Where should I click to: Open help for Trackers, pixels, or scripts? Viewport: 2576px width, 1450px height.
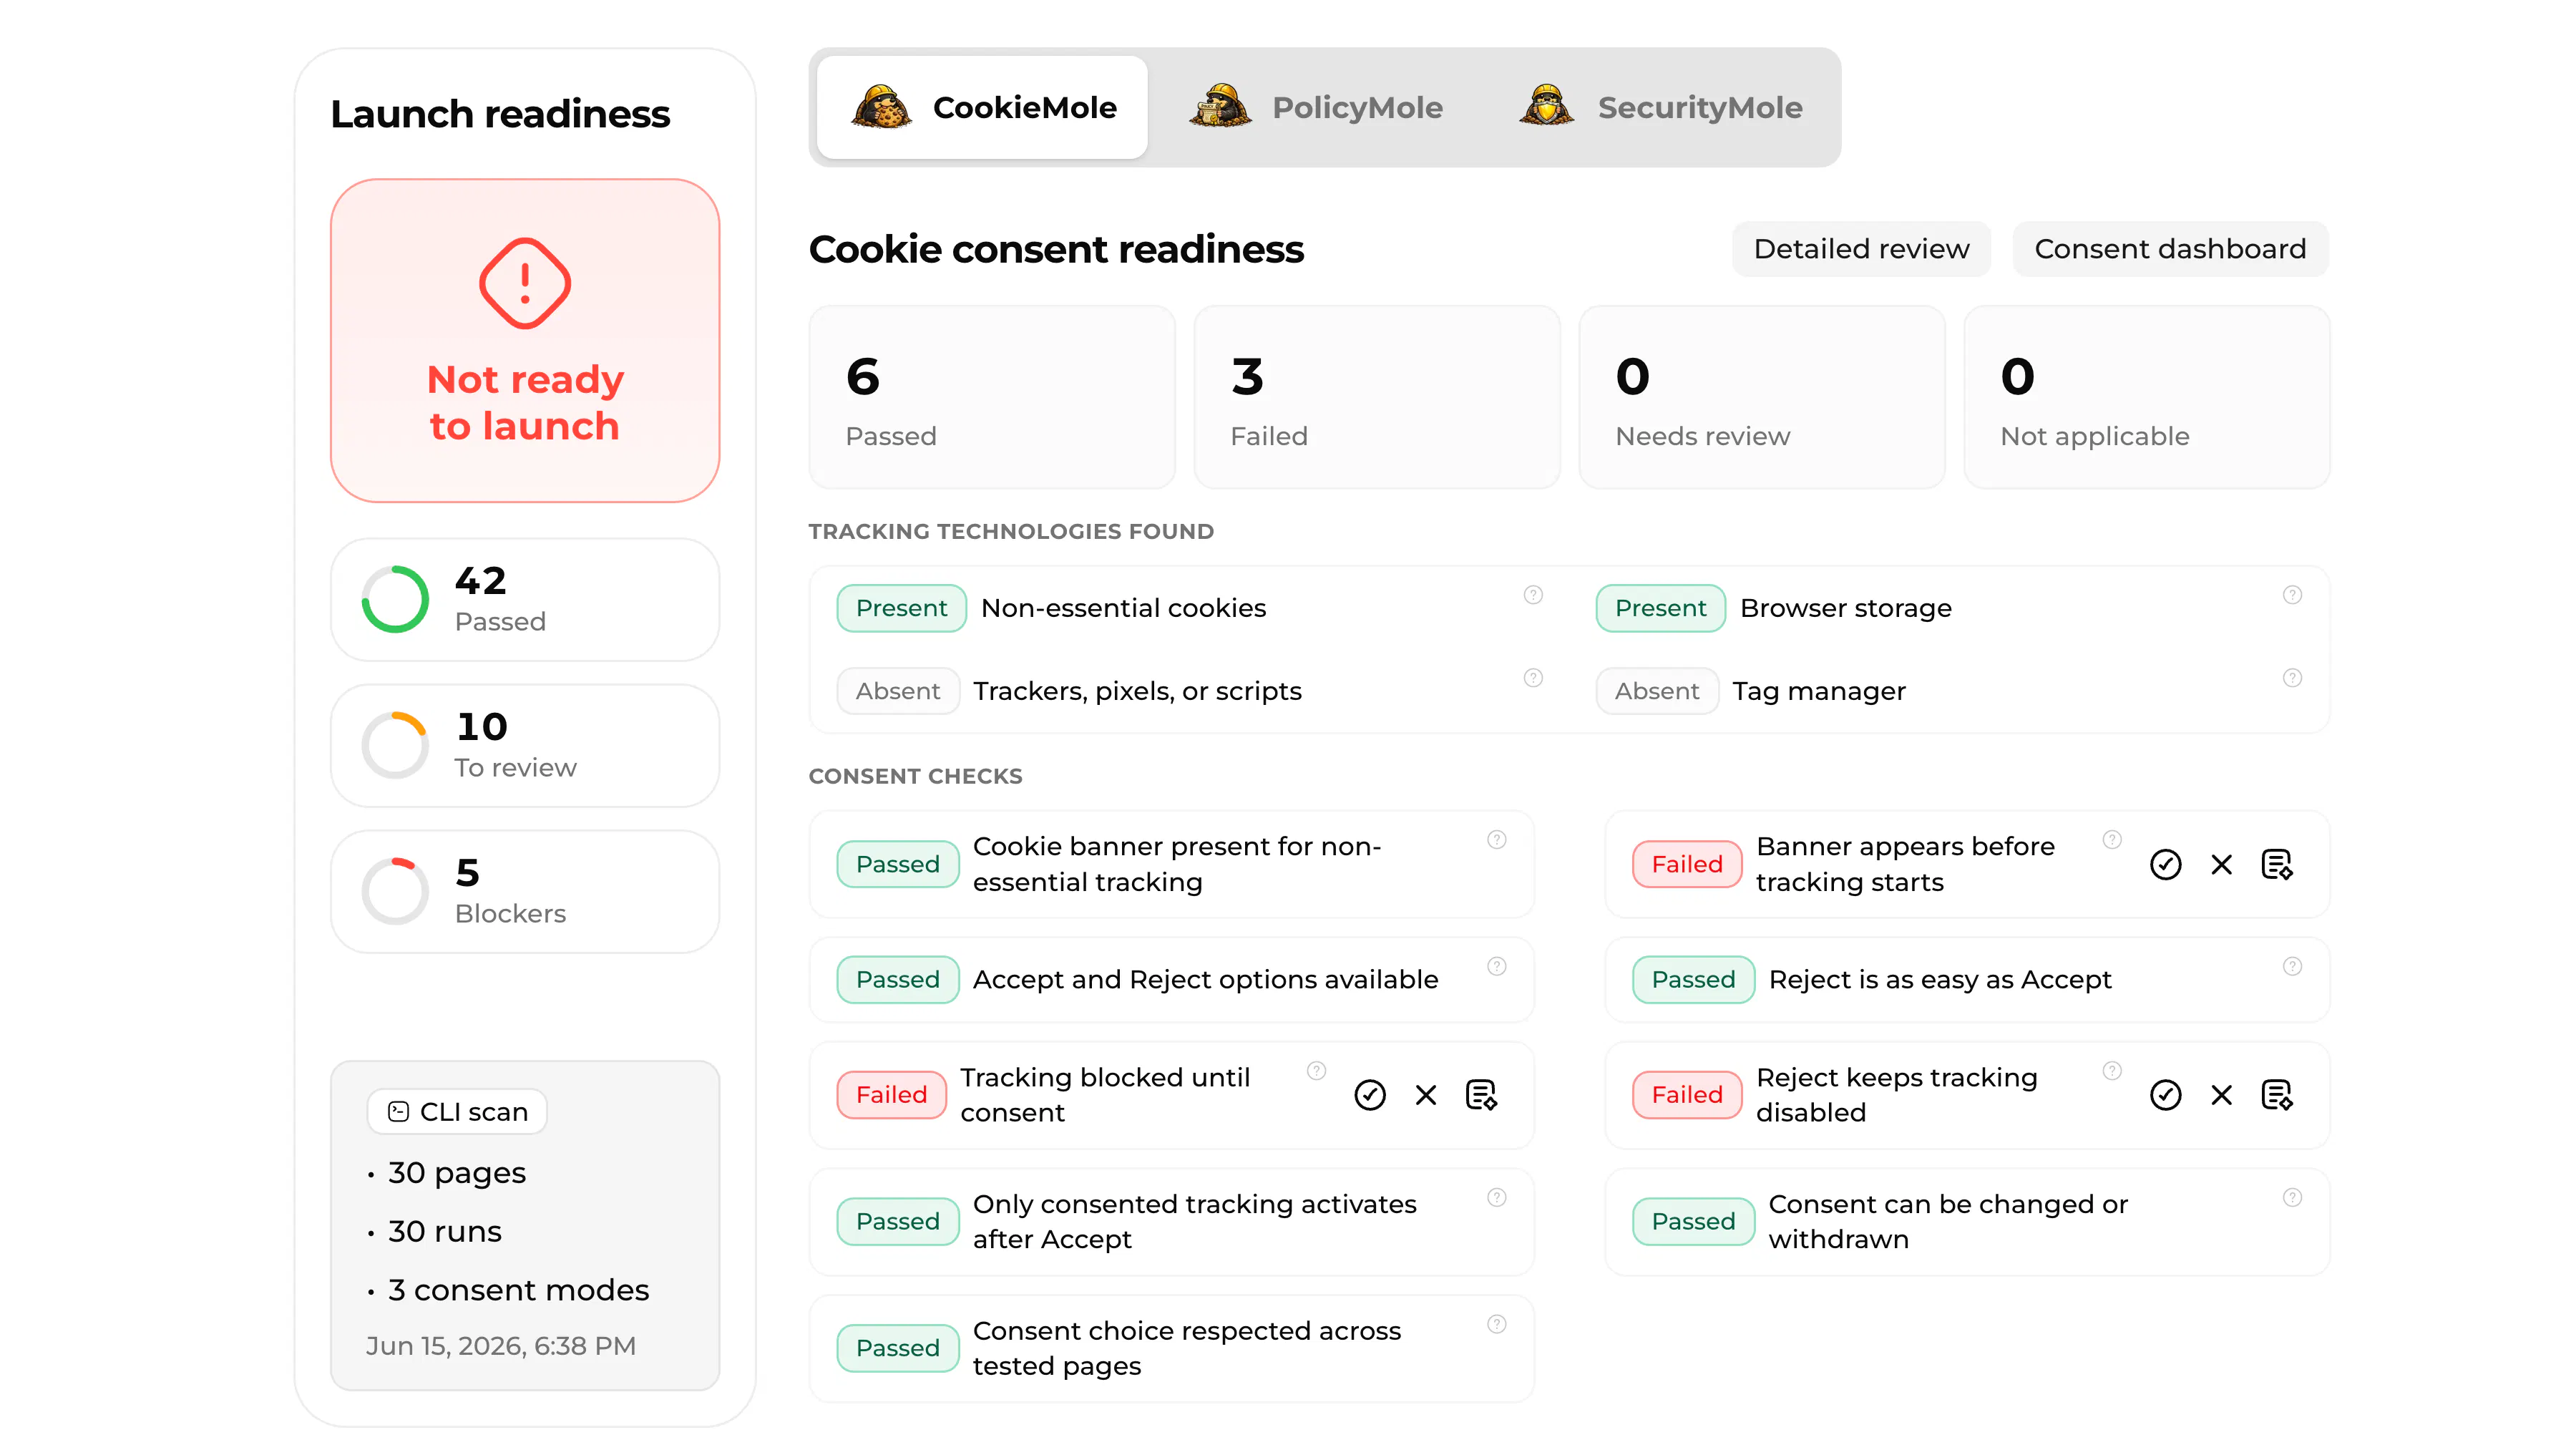(x=1533, y=678)
